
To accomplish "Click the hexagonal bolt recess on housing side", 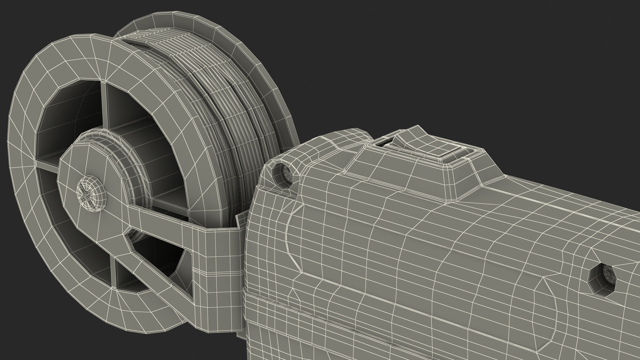I will pyautogui.click(x=602, y=279).
